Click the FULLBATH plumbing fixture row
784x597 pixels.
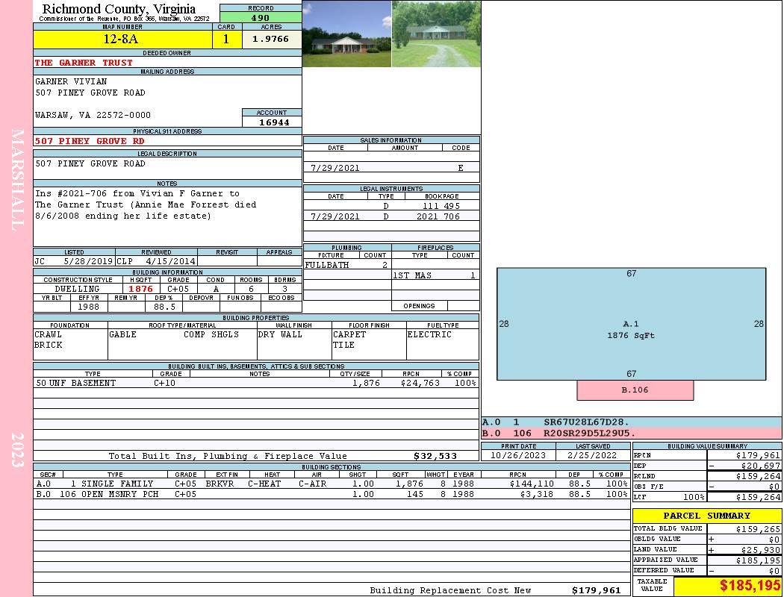point(346,265)
